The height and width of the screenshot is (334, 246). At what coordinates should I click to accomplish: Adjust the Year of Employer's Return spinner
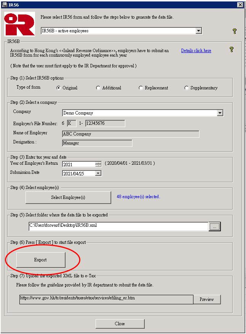[x=98, y=164]
